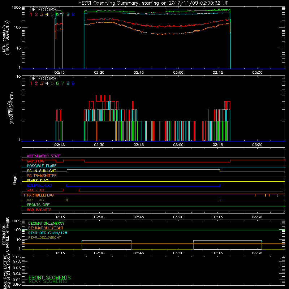Click magenta detector 2 legend in front segments plot
This screenshot has height=289, width=289.
[x=36, y=14]
